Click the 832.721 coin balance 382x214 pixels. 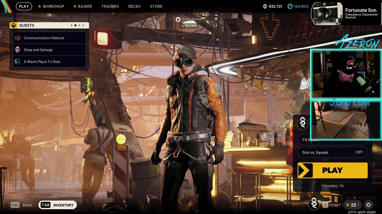275,6
